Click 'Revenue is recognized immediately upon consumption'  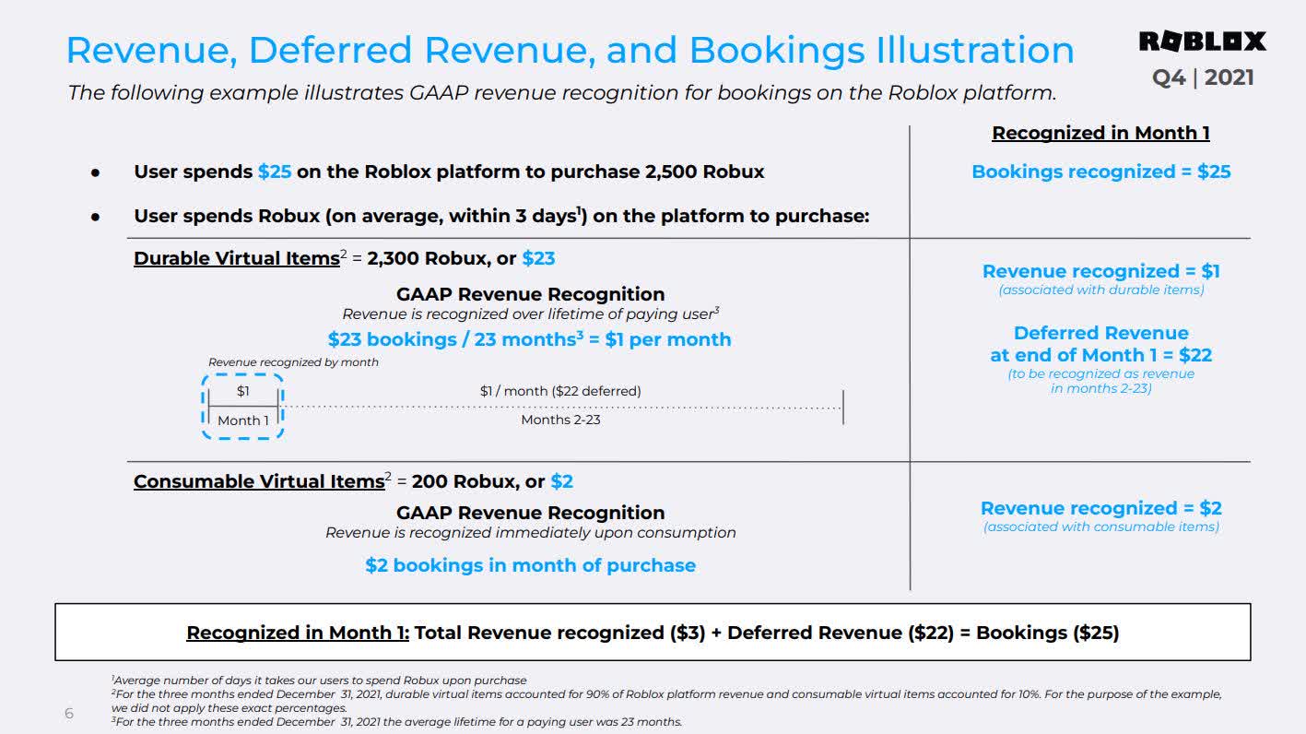click(531, 533)
